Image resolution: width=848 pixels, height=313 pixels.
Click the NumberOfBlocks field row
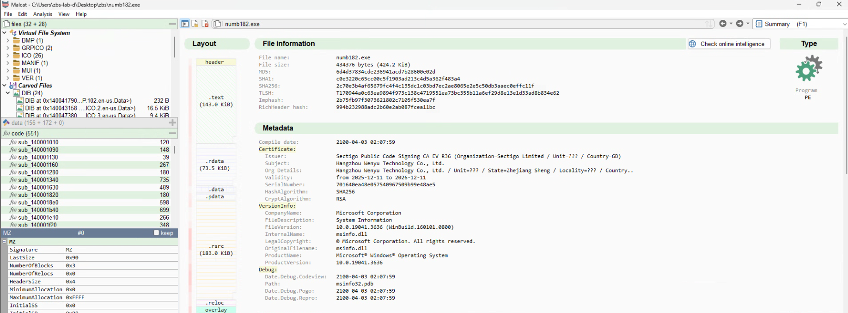point(93,265)
